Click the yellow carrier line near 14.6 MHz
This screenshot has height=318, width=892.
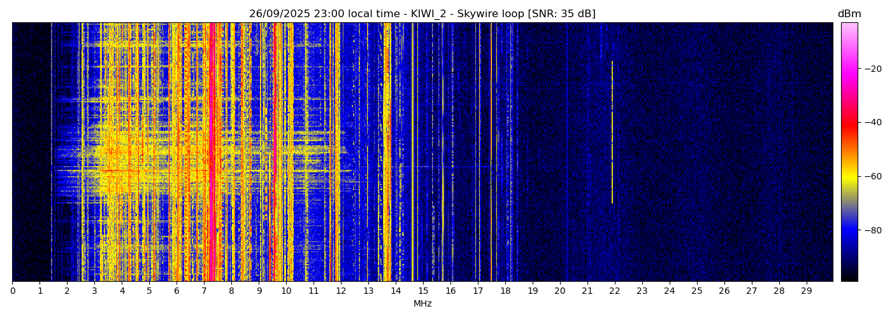click(x=412, y=153)
